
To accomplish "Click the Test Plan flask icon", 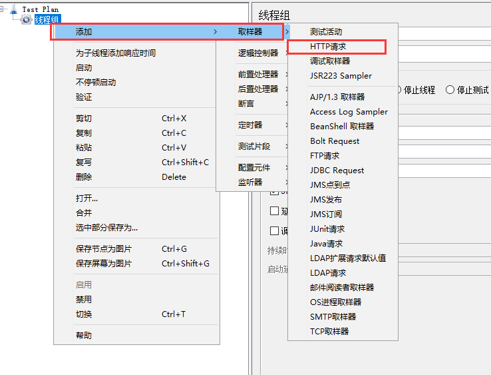I will click(x=13, y=9).
